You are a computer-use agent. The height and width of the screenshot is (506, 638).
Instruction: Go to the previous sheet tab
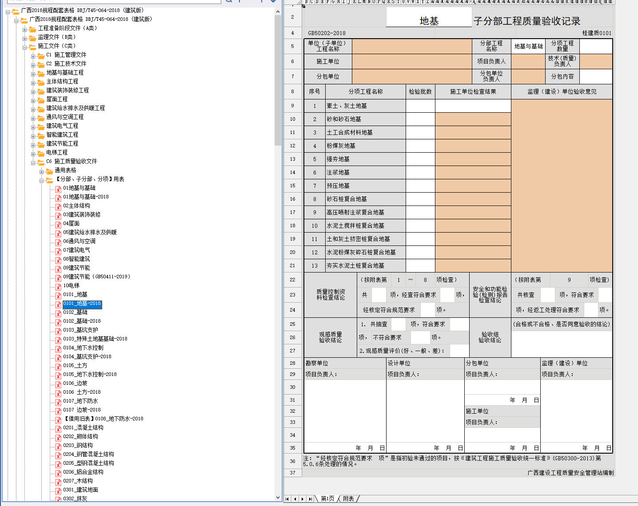pyautogui.click(x=295, y=499)
